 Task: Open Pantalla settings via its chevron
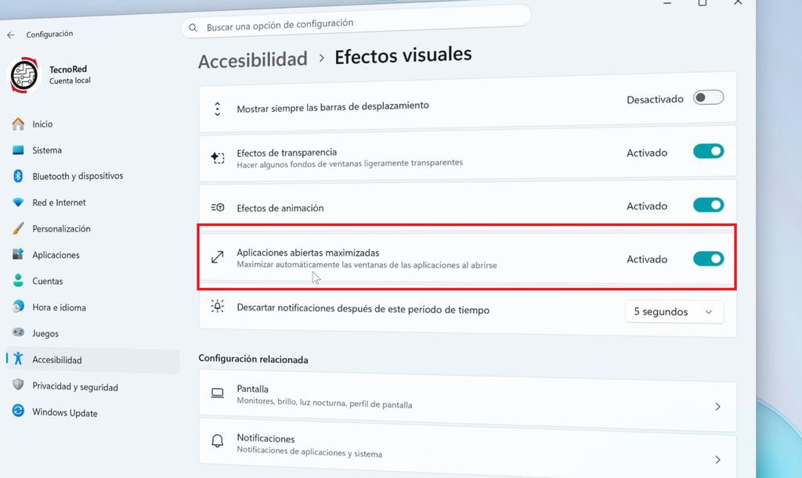[x=717, y=407]
